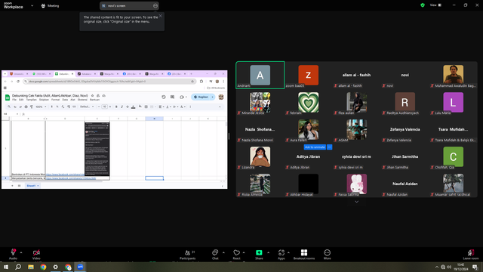
Task: Close the shared content tooltip
Action: (161, 16)
